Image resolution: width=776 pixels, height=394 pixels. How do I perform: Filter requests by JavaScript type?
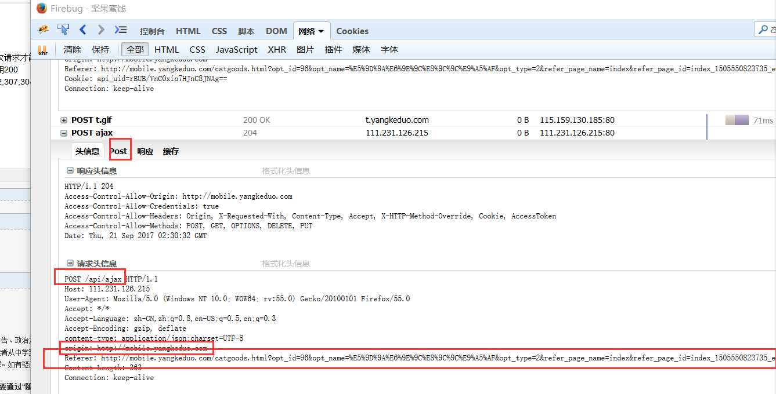(x=237, y=50)
